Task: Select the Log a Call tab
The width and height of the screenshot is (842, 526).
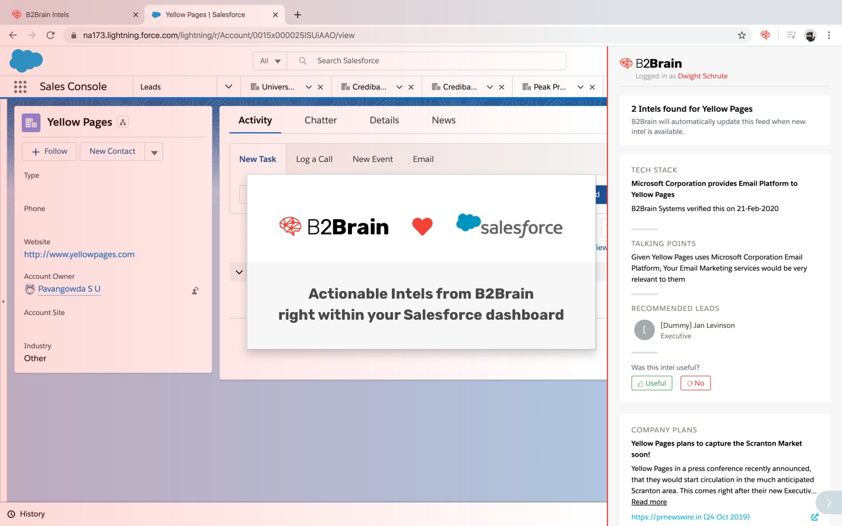Action: tap(314, 159)
